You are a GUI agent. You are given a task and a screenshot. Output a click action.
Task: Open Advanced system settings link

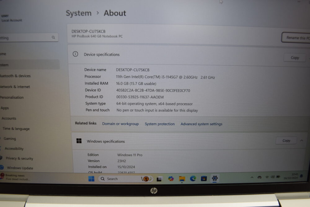point(201,124)
